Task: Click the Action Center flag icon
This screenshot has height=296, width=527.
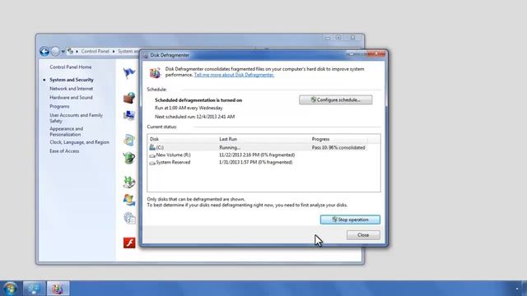Action: [129, 73]
